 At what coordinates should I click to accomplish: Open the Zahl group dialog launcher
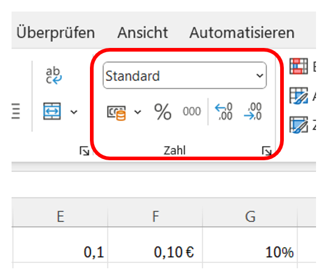click(x=266, y=151)
